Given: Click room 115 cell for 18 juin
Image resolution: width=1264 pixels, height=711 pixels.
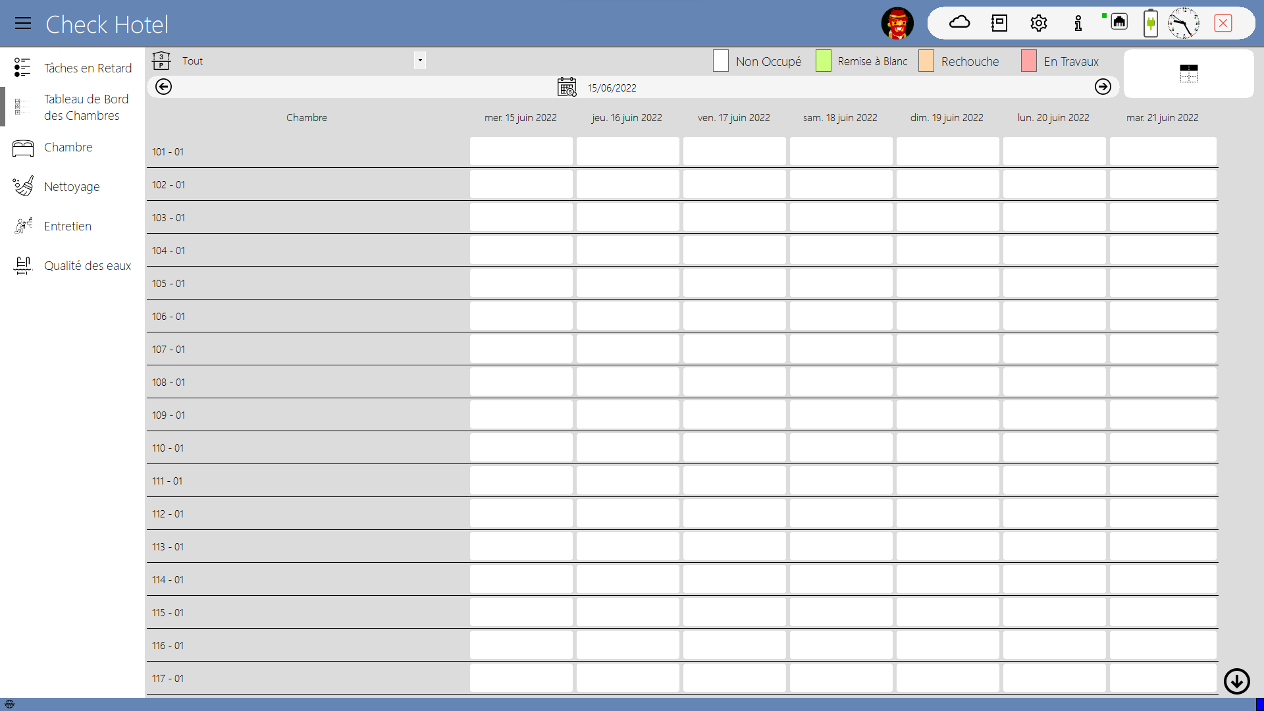Looking at the screenshot, I should click(x=841, y=612).
